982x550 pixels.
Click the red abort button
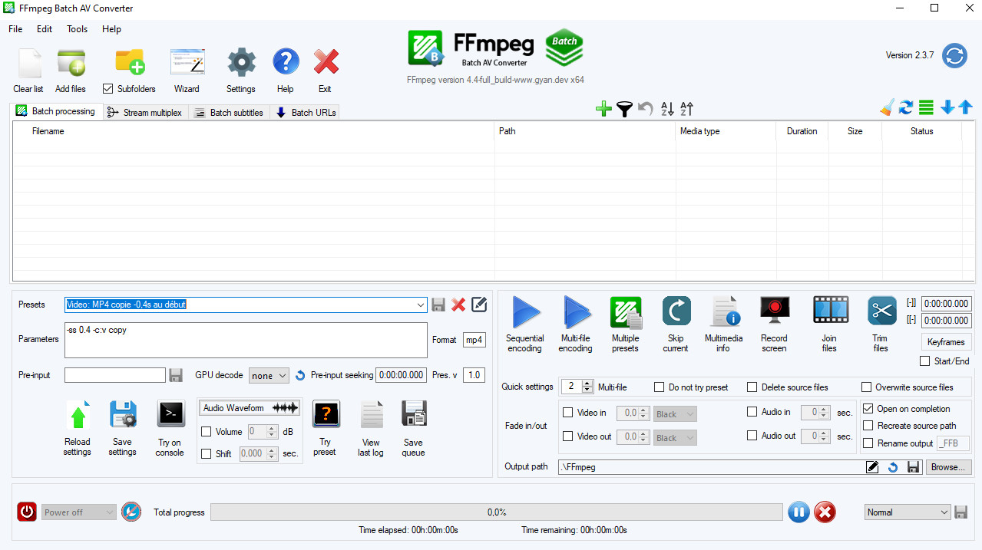[825, 512]
